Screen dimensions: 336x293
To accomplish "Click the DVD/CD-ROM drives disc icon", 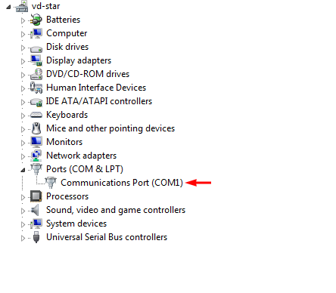I will (36, 74).
